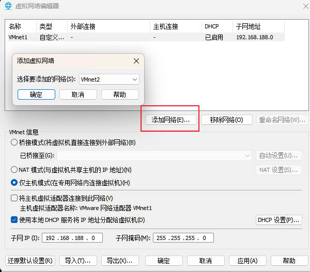Select 桥接模式 radio button
This screenshot has width=310, height=272.
(14, 142)
